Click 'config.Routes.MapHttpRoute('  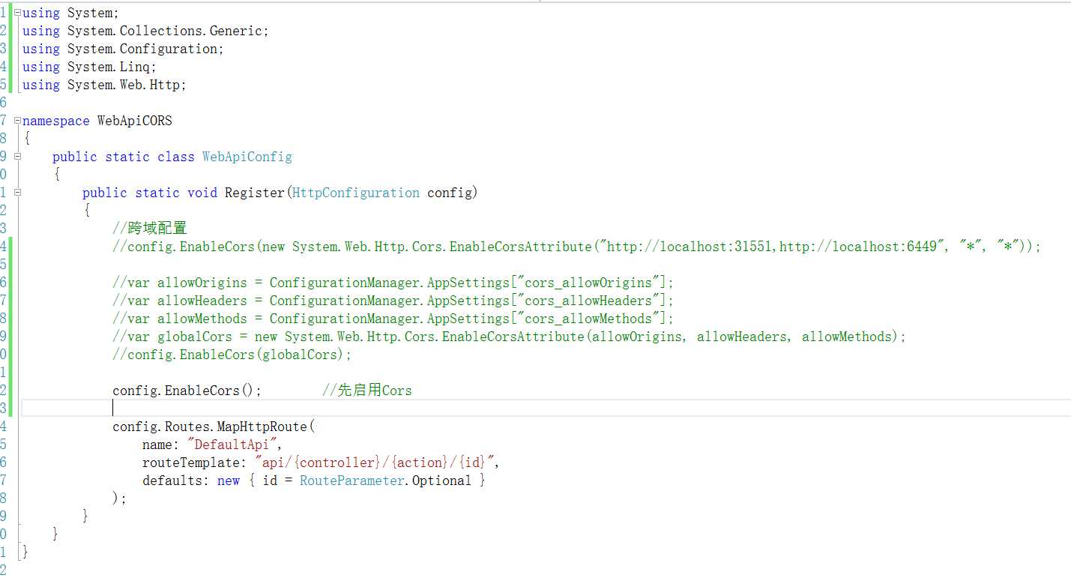pyautogui.click(x=214, y=427)
